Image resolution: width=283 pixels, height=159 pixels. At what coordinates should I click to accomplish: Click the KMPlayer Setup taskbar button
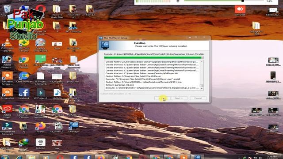coord(198,157)
